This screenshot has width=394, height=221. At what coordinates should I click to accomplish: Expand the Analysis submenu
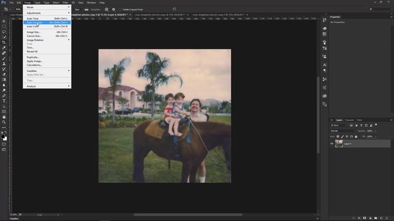click(x=47, y=86)
